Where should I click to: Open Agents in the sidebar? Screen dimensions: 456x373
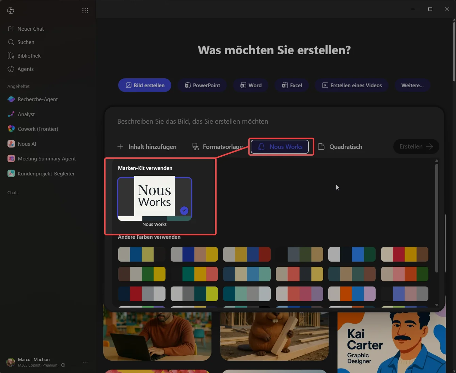[26, 69]
